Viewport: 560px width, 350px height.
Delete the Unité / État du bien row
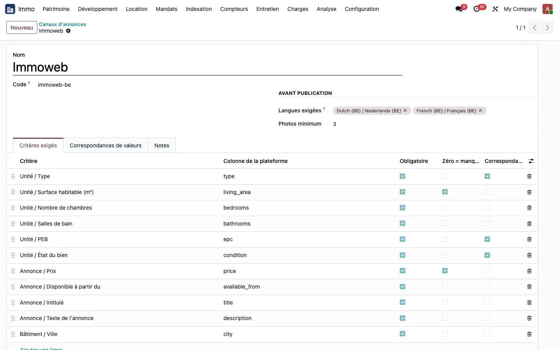529,255
